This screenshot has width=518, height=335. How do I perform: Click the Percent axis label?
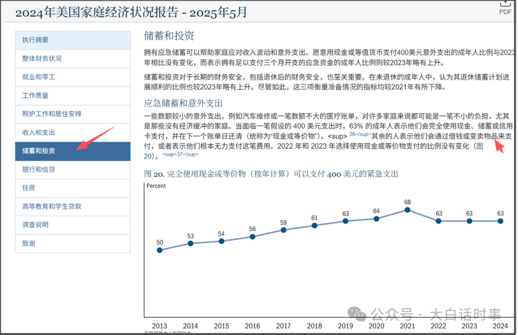156,186
